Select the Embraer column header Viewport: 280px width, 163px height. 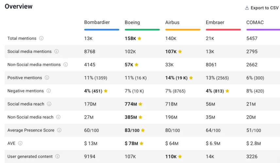point(215,22)
